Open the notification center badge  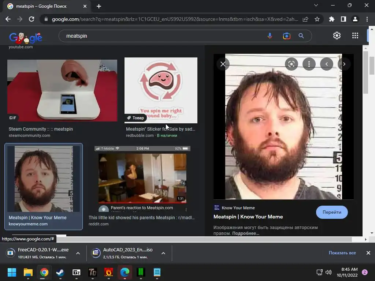(x=365, y=272)
